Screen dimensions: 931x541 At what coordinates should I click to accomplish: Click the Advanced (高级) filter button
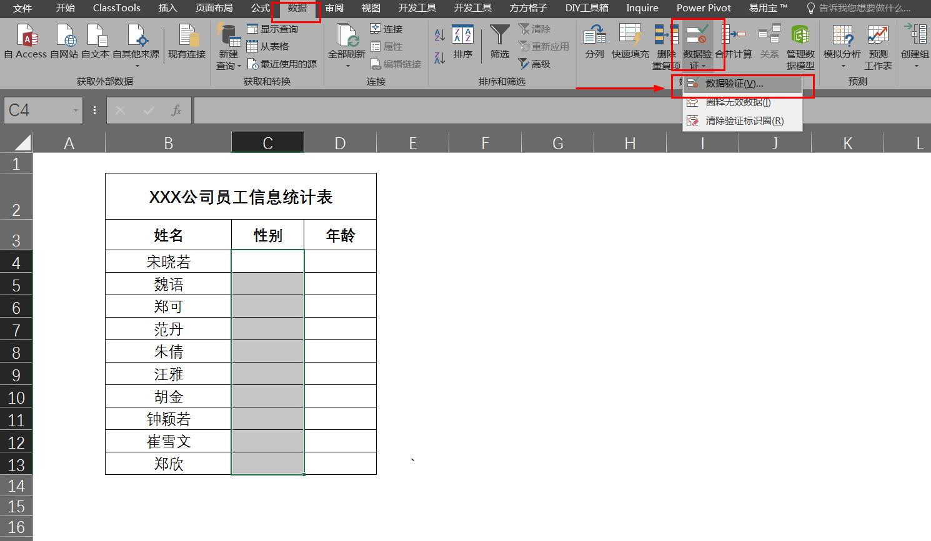point(535,64)
